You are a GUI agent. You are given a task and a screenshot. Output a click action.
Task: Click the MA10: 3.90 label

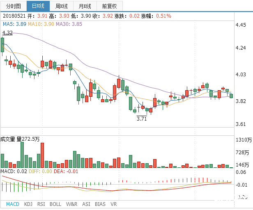coord(41,24)
